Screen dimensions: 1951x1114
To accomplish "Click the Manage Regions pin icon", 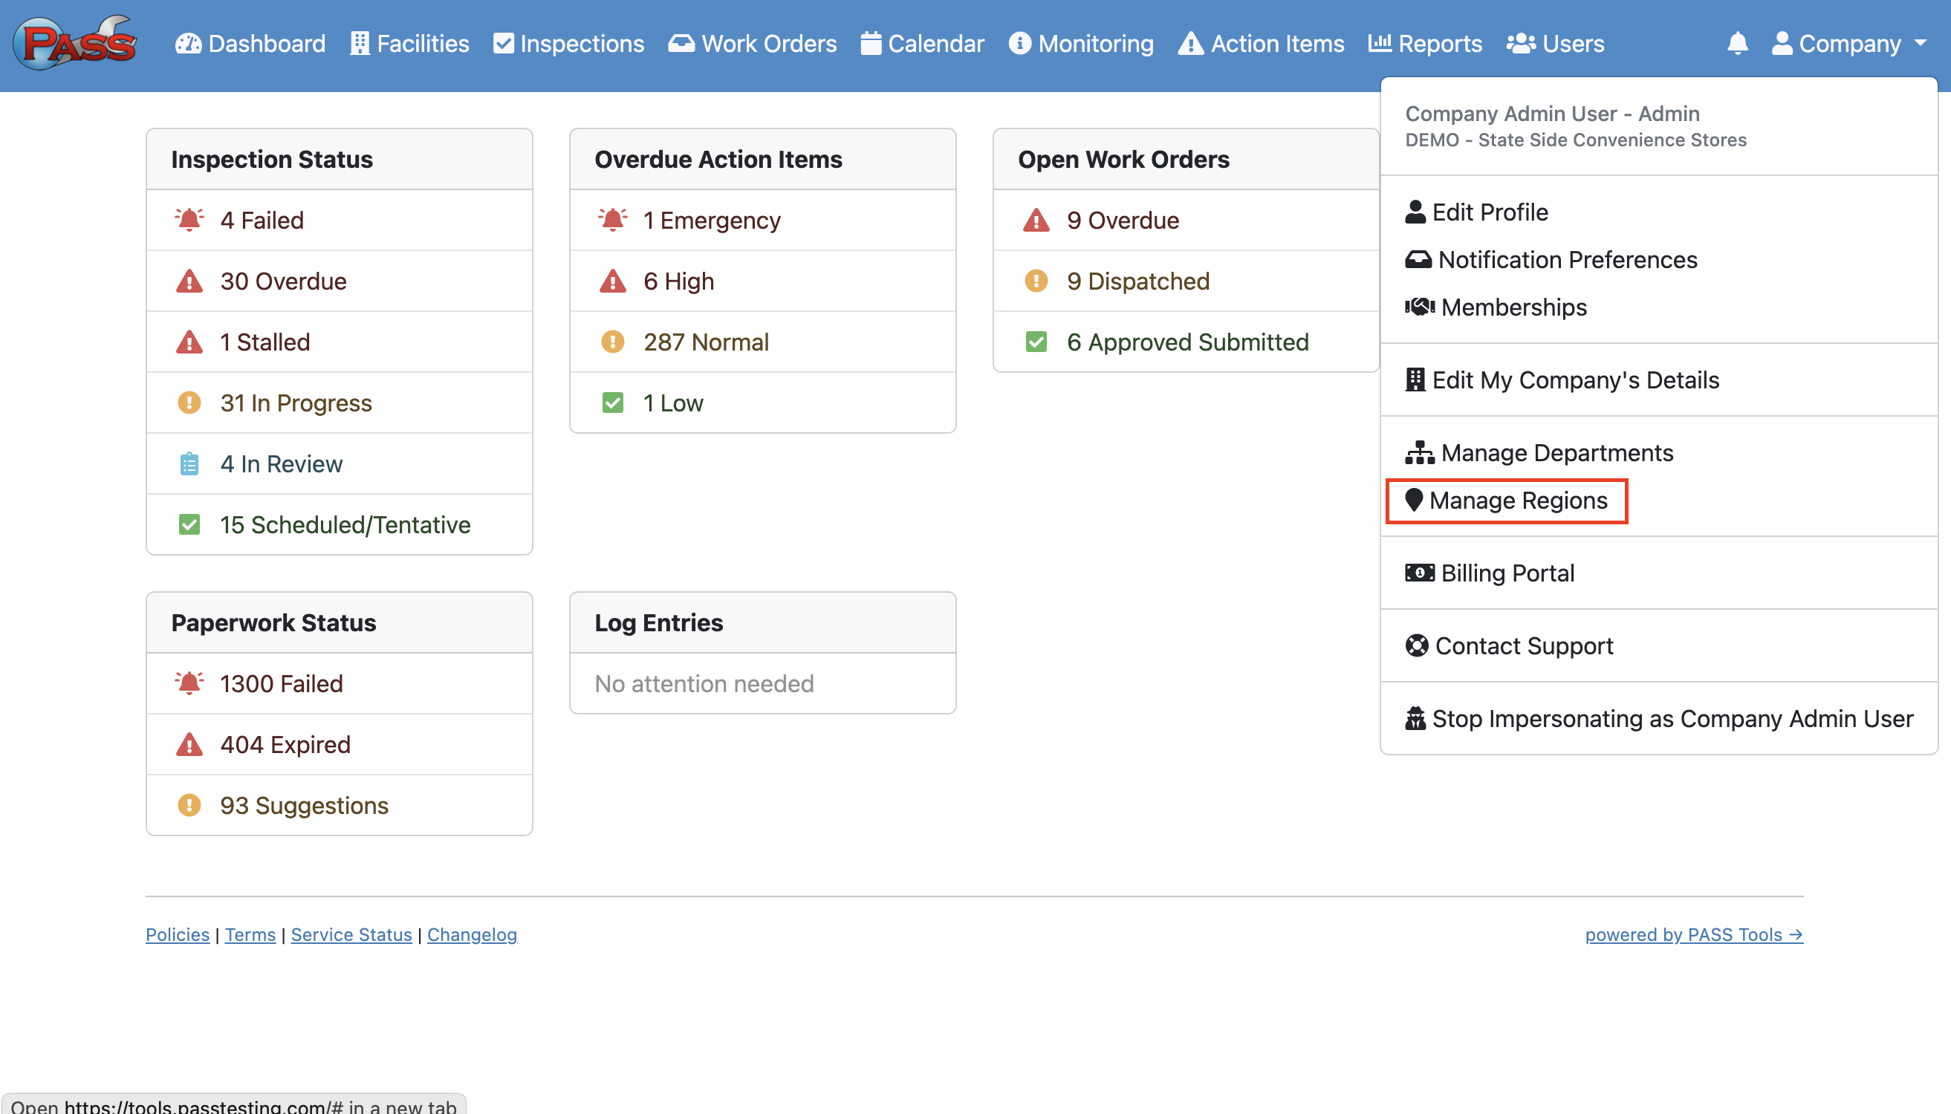I will tap(1414, 501).
